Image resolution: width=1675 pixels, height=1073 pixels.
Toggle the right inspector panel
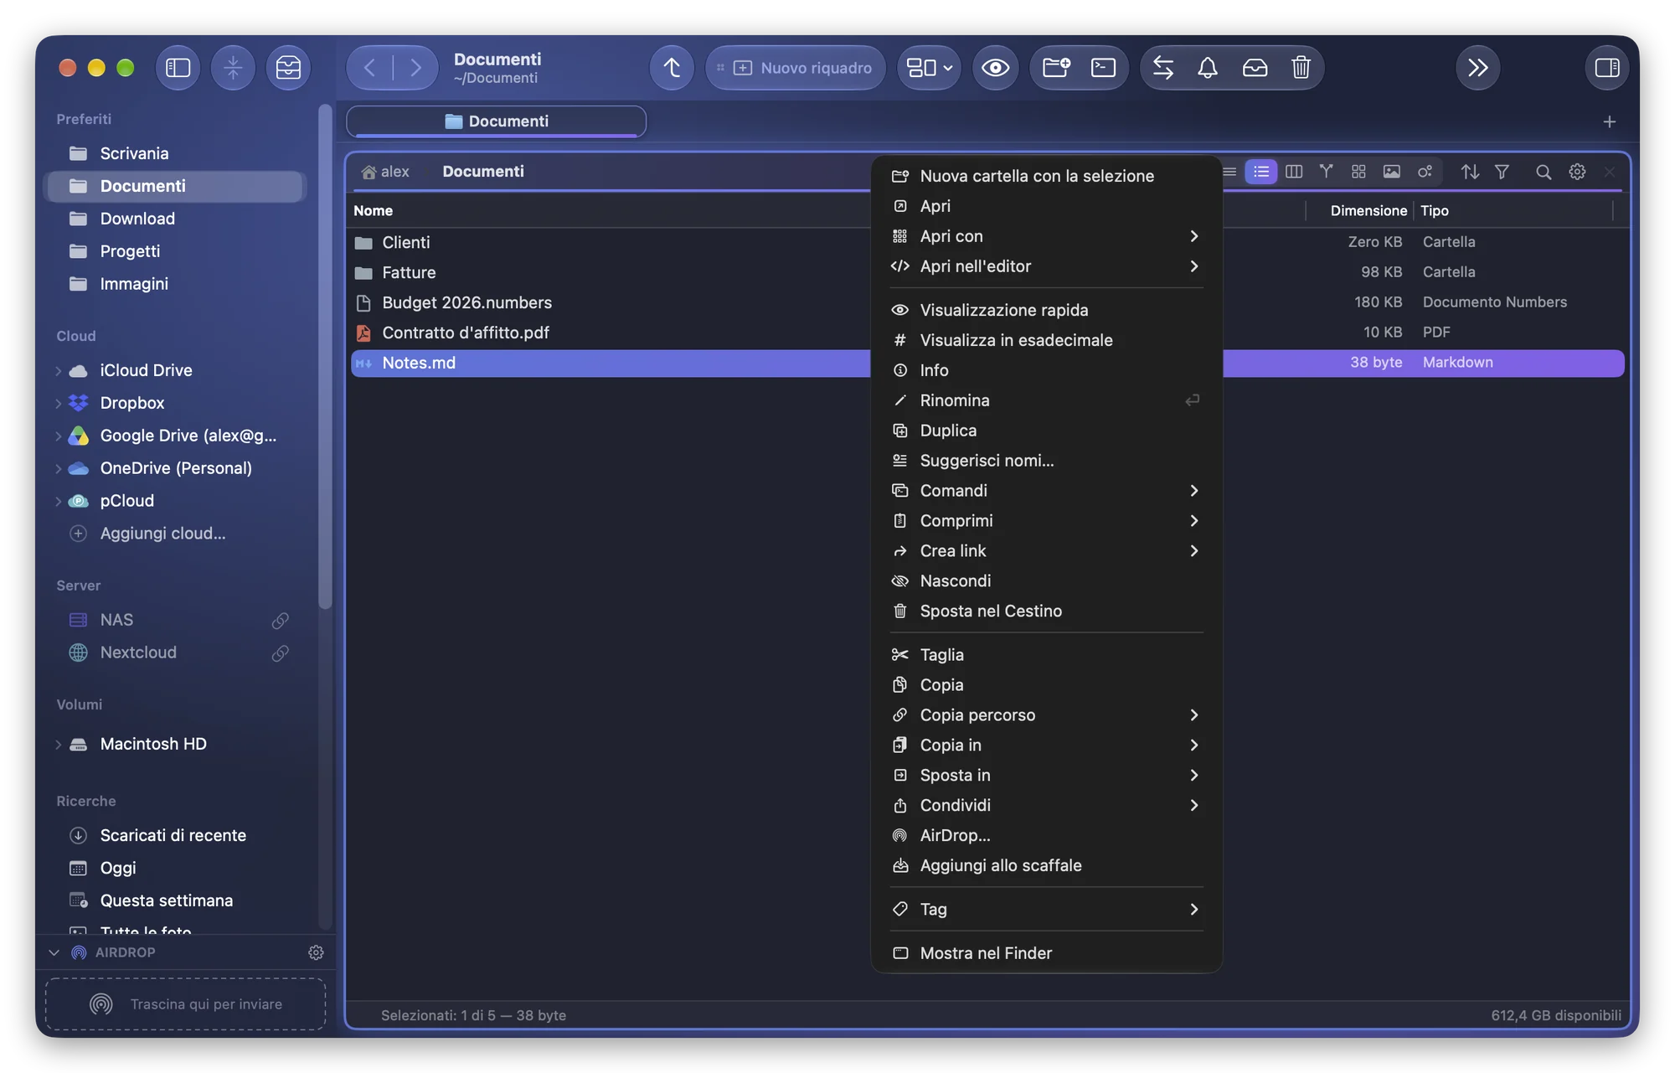tap(1606, 68)
